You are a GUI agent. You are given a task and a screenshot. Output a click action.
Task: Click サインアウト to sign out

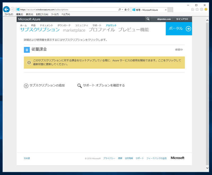[182, 19]
